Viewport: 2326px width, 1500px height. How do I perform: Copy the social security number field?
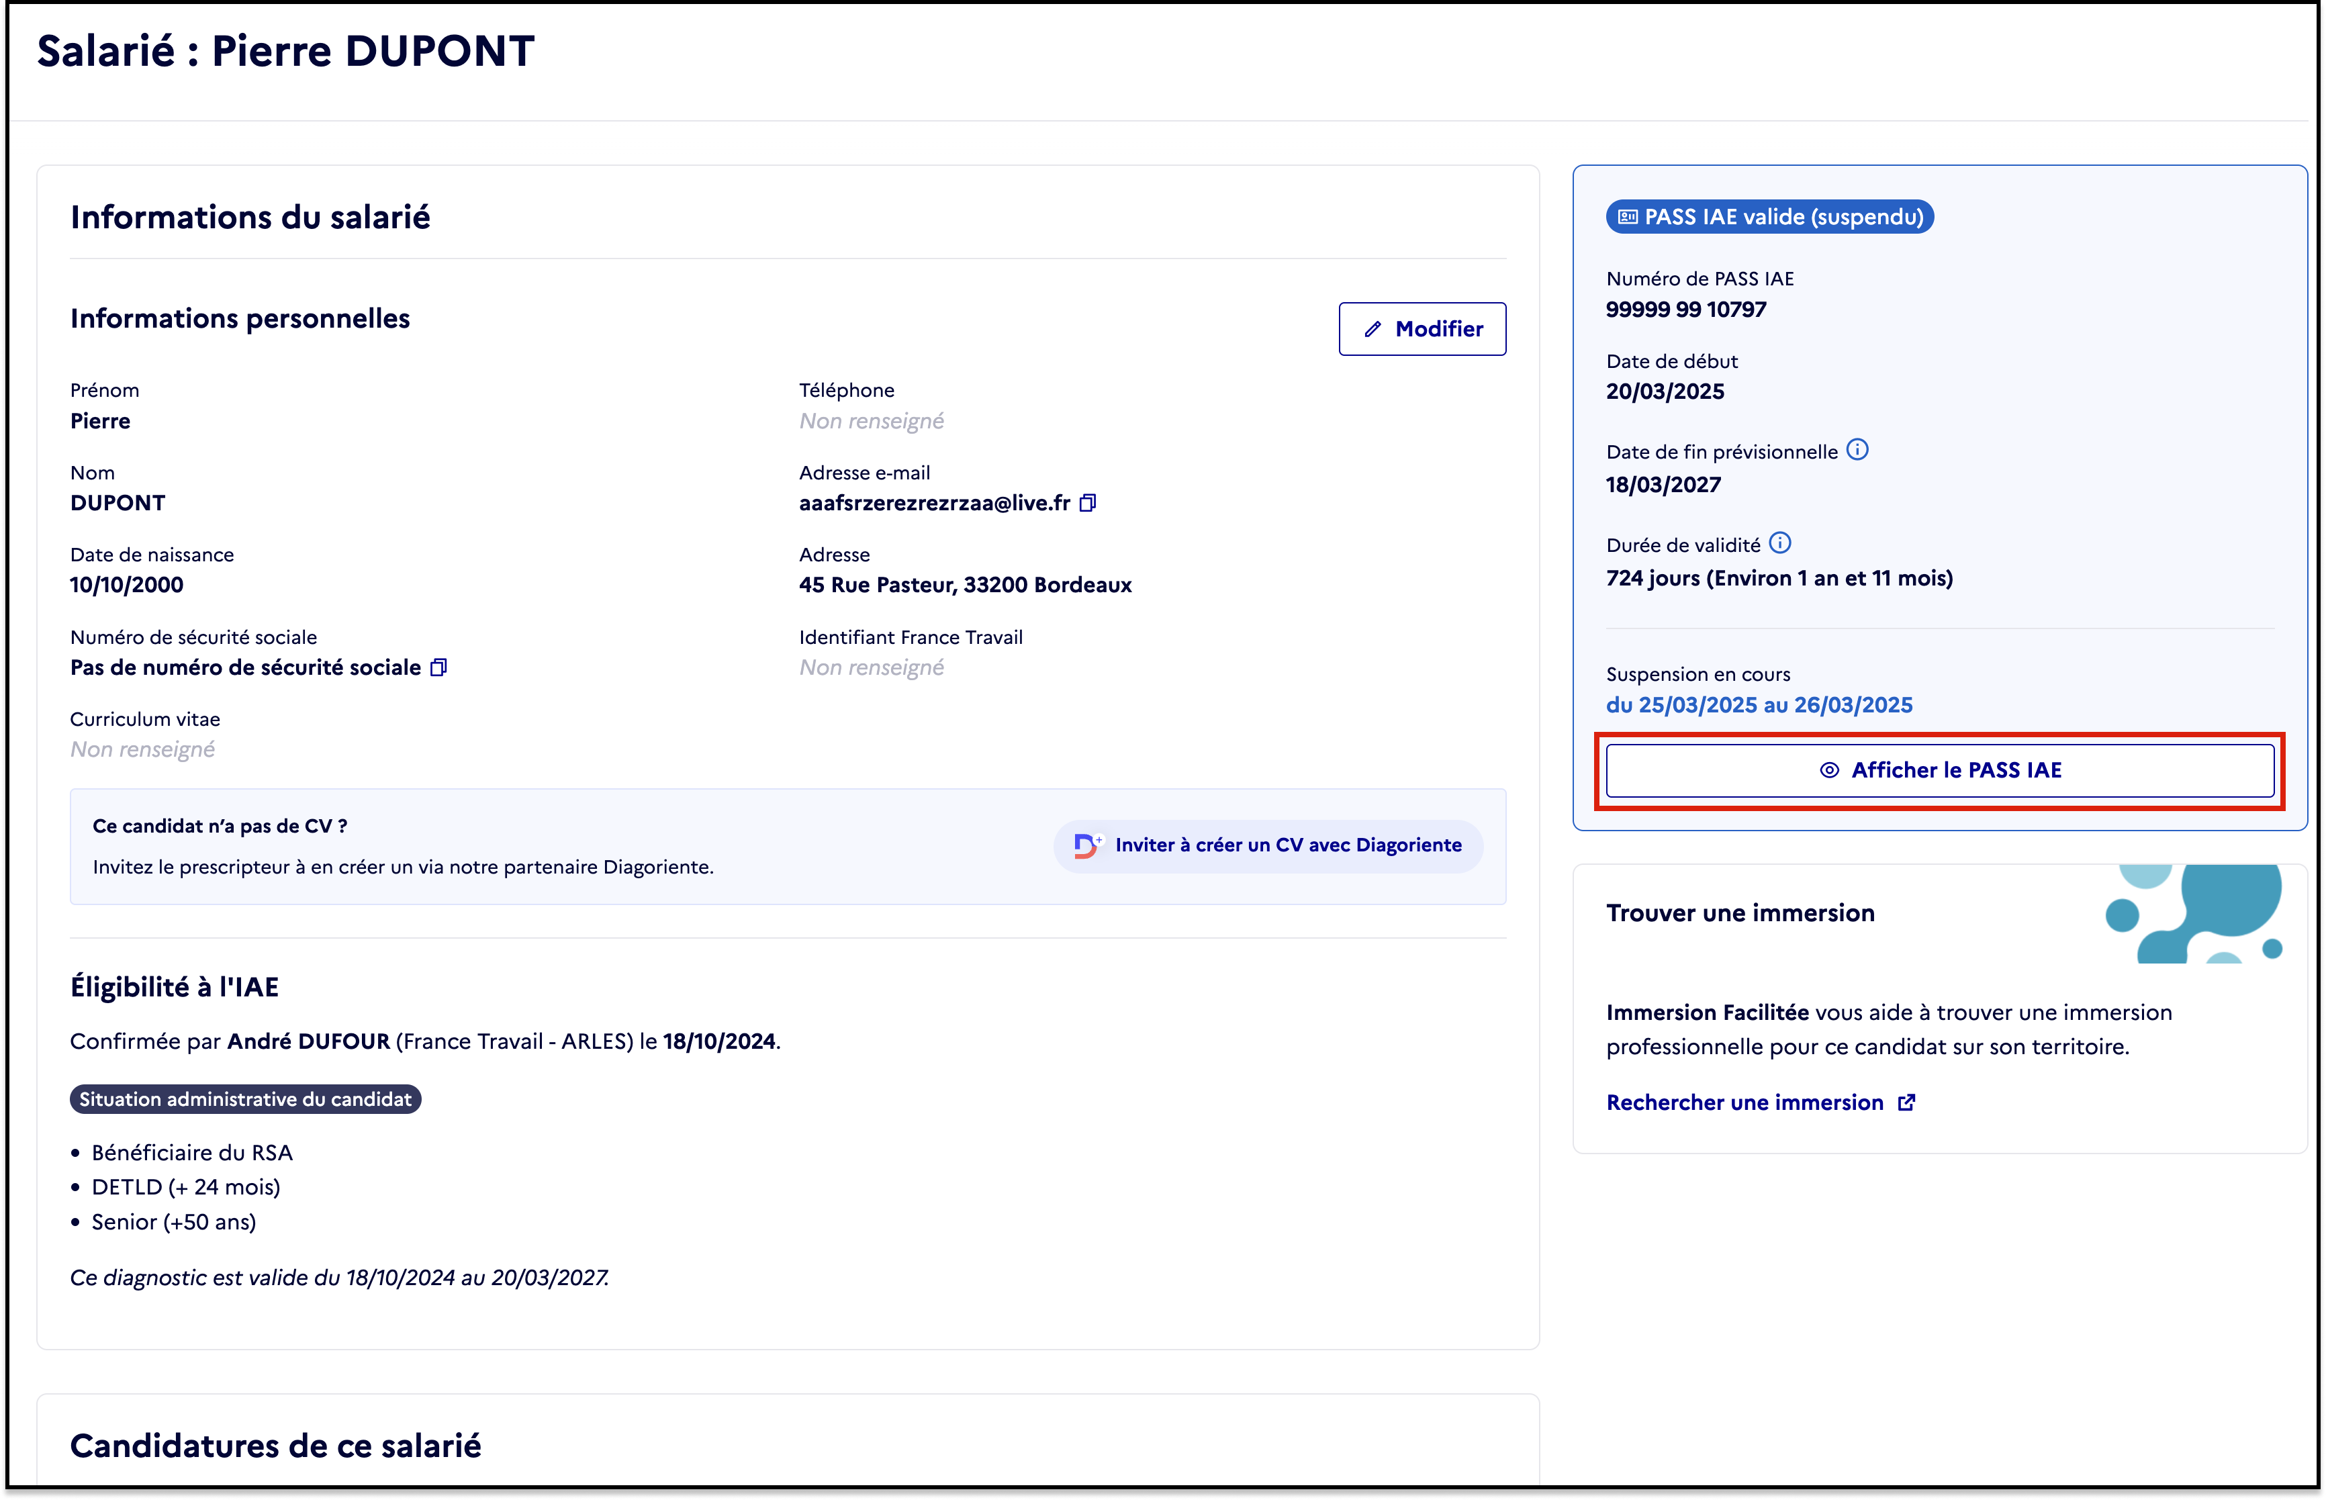tap(439, 668)
